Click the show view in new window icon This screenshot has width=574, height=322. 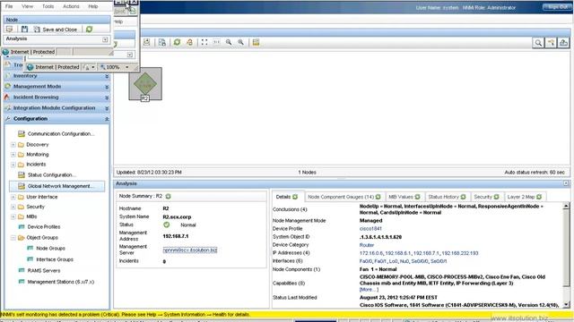pyautogui.click(x=563, y=43)
